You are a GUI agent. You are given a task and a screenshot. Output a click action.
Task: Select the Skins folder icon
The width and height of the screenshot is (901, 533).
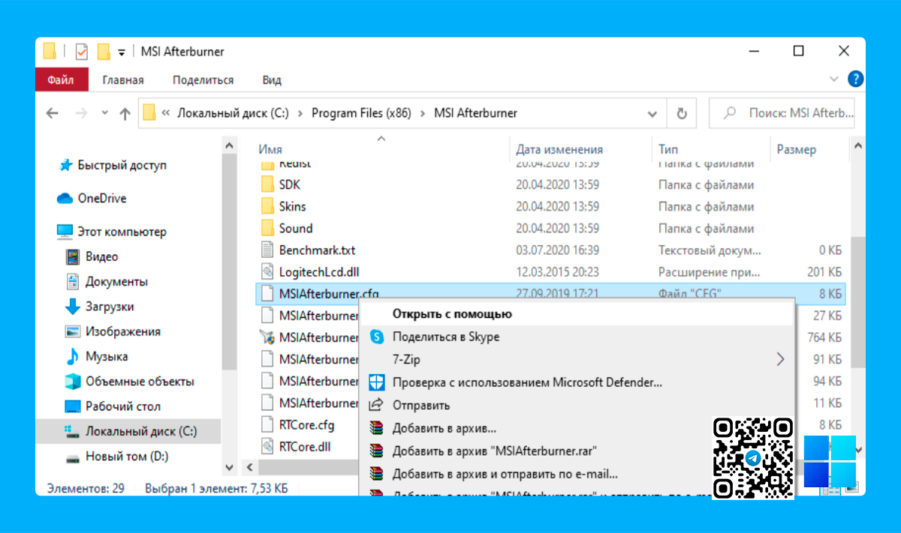pos(268,206)
